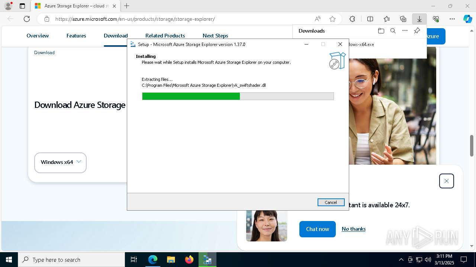Toggle split screen view icon
476x267 pixels.
[370, 19]
